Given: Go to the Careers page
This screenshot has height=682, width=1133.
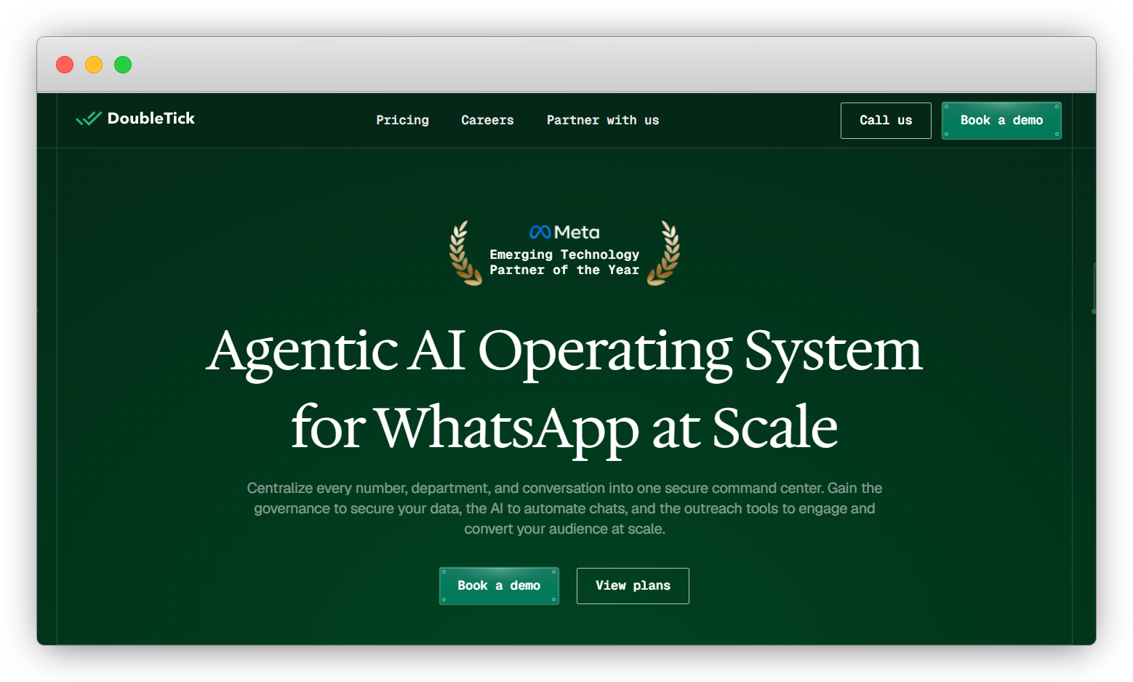Looking at the screenshot, I should (x=487, y=120).
